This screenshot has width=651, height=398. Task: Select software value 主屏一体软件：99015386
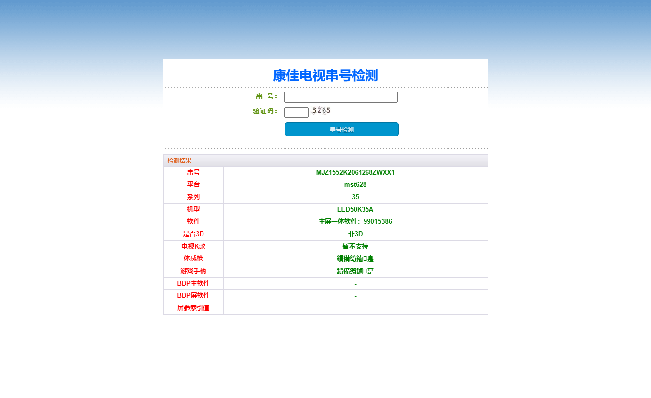pyautogui.click(x=355, y=222)
